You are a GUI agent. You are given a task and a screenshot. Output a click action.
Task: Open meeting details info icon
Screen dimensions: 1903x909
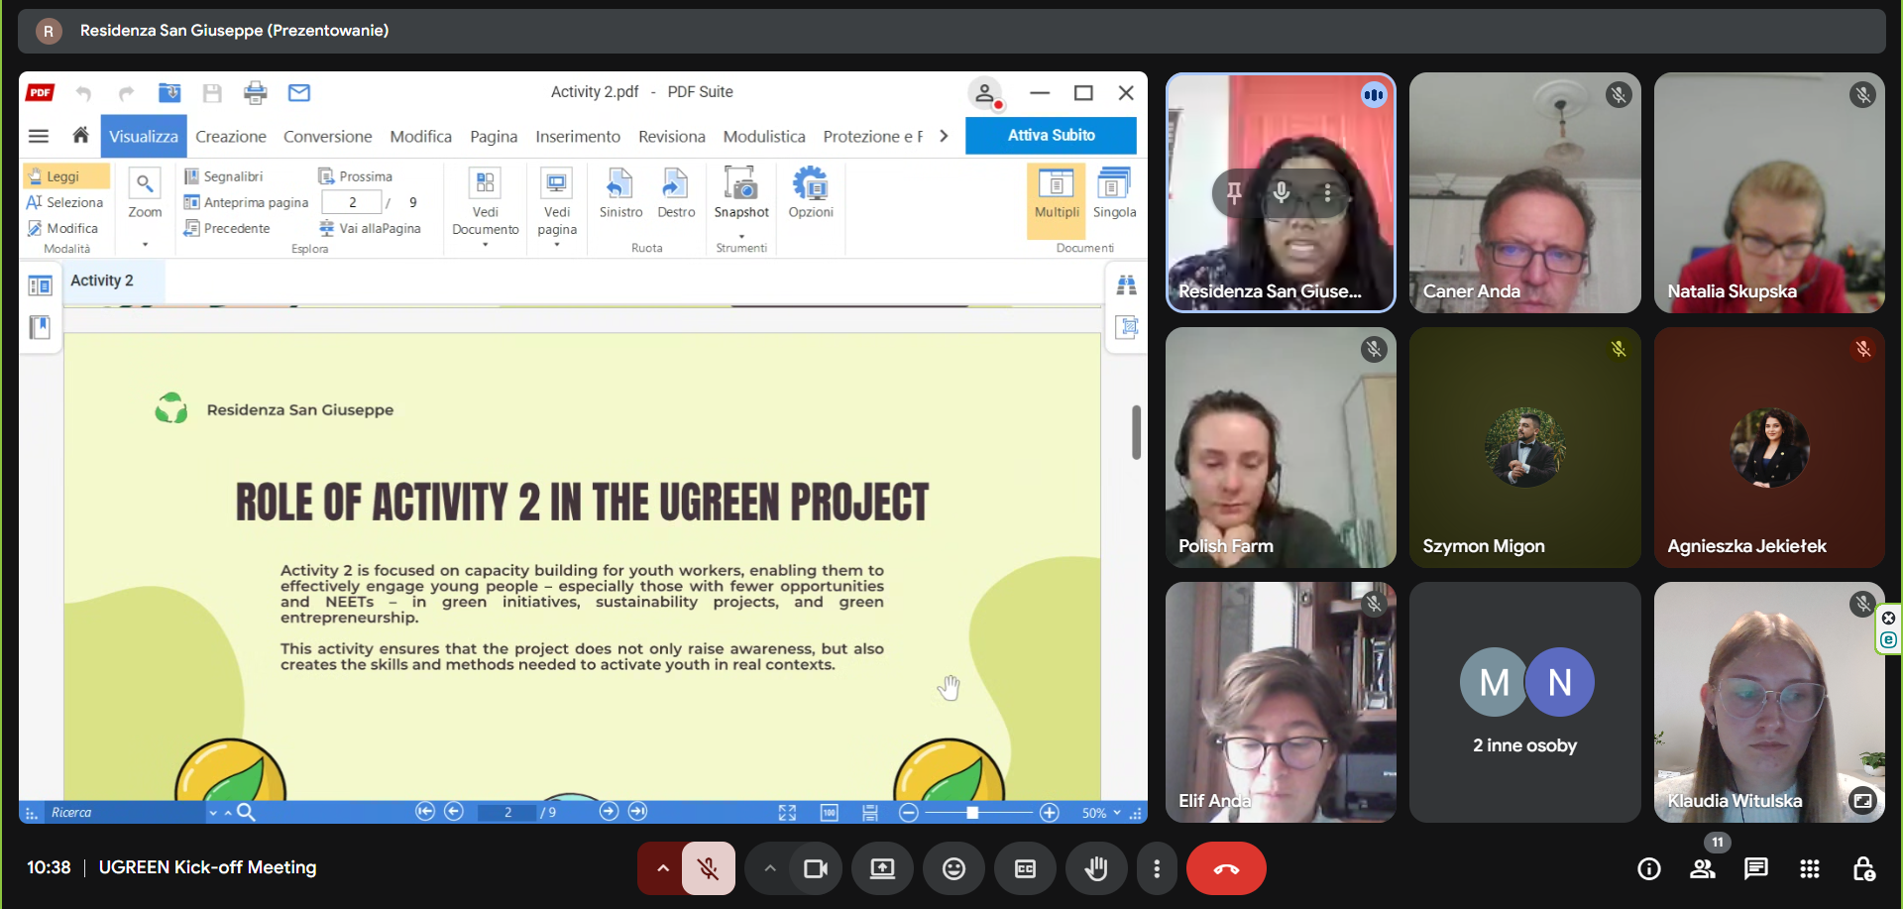1649,869
